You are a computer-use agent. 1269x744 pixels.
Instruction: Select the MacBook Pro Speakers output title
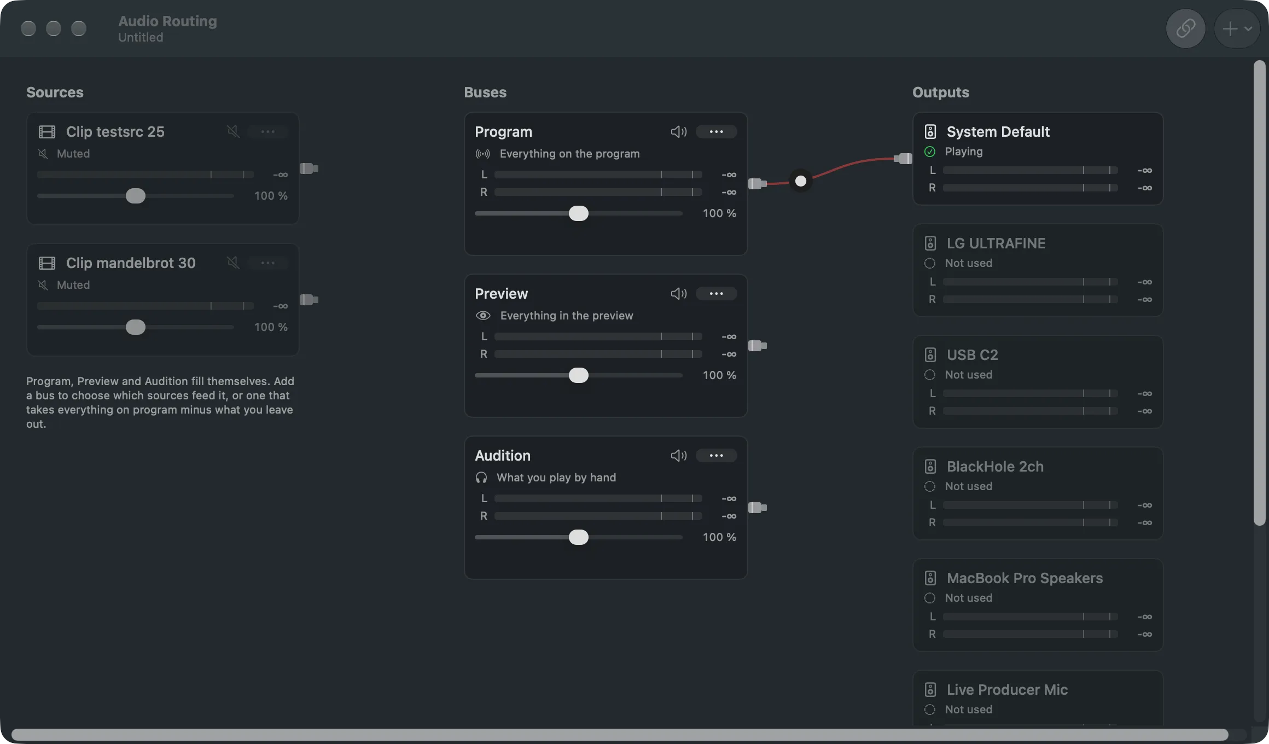point(1024,578)
